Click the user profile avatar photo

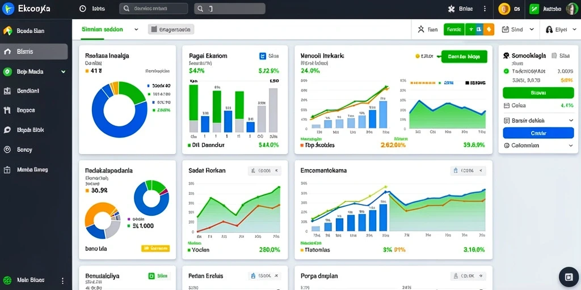[572, 9]
